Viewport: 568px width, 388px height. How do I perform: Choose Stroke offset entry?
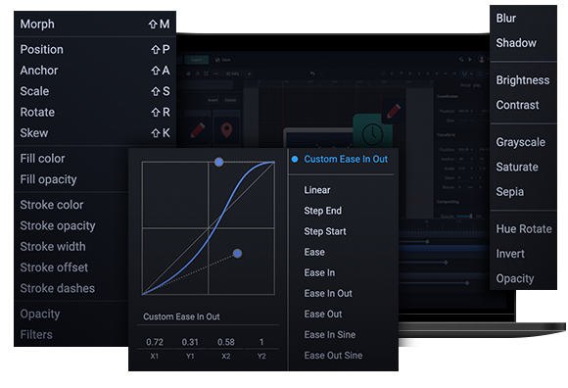click(x=54, y=267)
